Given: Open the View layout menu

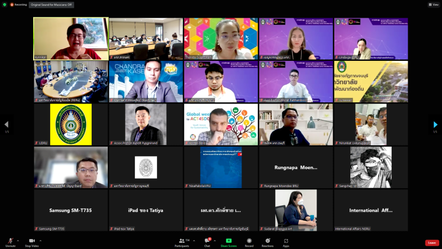Looking at the screenshot, I should click(x=433, y=4).
